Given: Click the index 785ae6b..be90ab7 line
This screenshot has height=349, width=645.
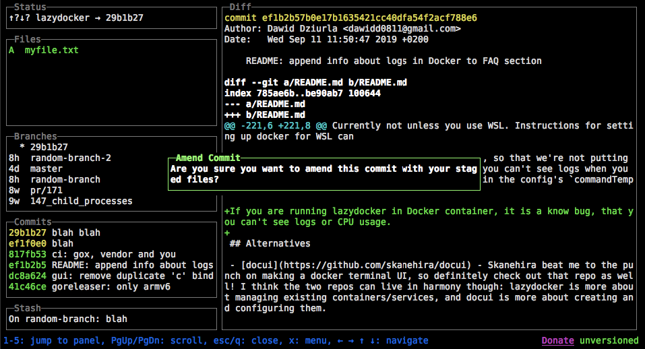Looking at the screenshot, I should click(303, 93).
